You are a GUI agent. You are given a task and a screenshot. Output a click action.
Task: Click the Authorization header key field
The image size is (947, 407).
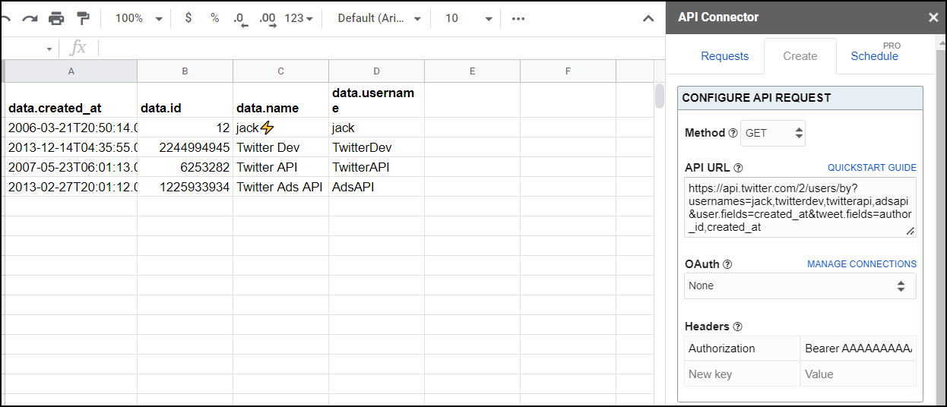(742, 349)
